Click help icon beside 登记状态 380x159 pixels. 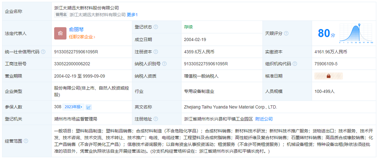156,27
